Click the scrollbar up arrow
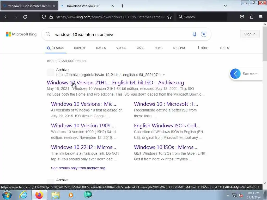 tap(265, 24)
